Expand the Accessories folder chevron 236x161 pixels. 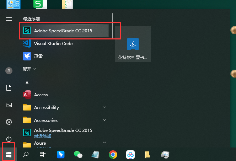104,120
